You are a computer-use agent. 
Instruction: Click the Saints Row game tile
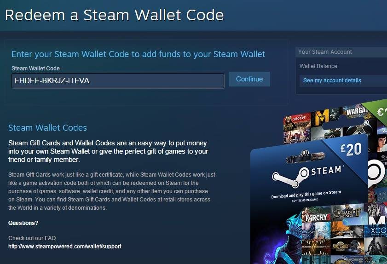pos(297,137)
